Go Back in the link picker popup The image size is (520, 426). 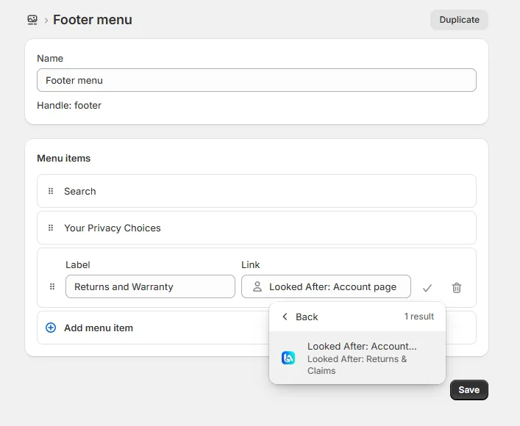pyautogui.click(x=300, y=317)
